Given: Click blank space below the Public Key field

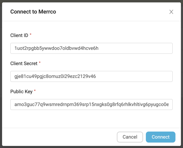Looking at the screenshot, I should coord(91,119).
